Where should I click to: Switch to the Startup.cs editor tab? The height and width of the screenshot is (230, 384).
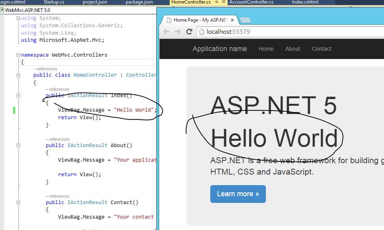click(54, 2)
